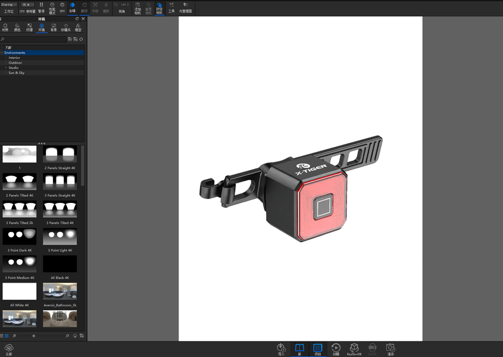
Task: Pick the 3 Point Dark 4K environment
Action: coord(20,236)
